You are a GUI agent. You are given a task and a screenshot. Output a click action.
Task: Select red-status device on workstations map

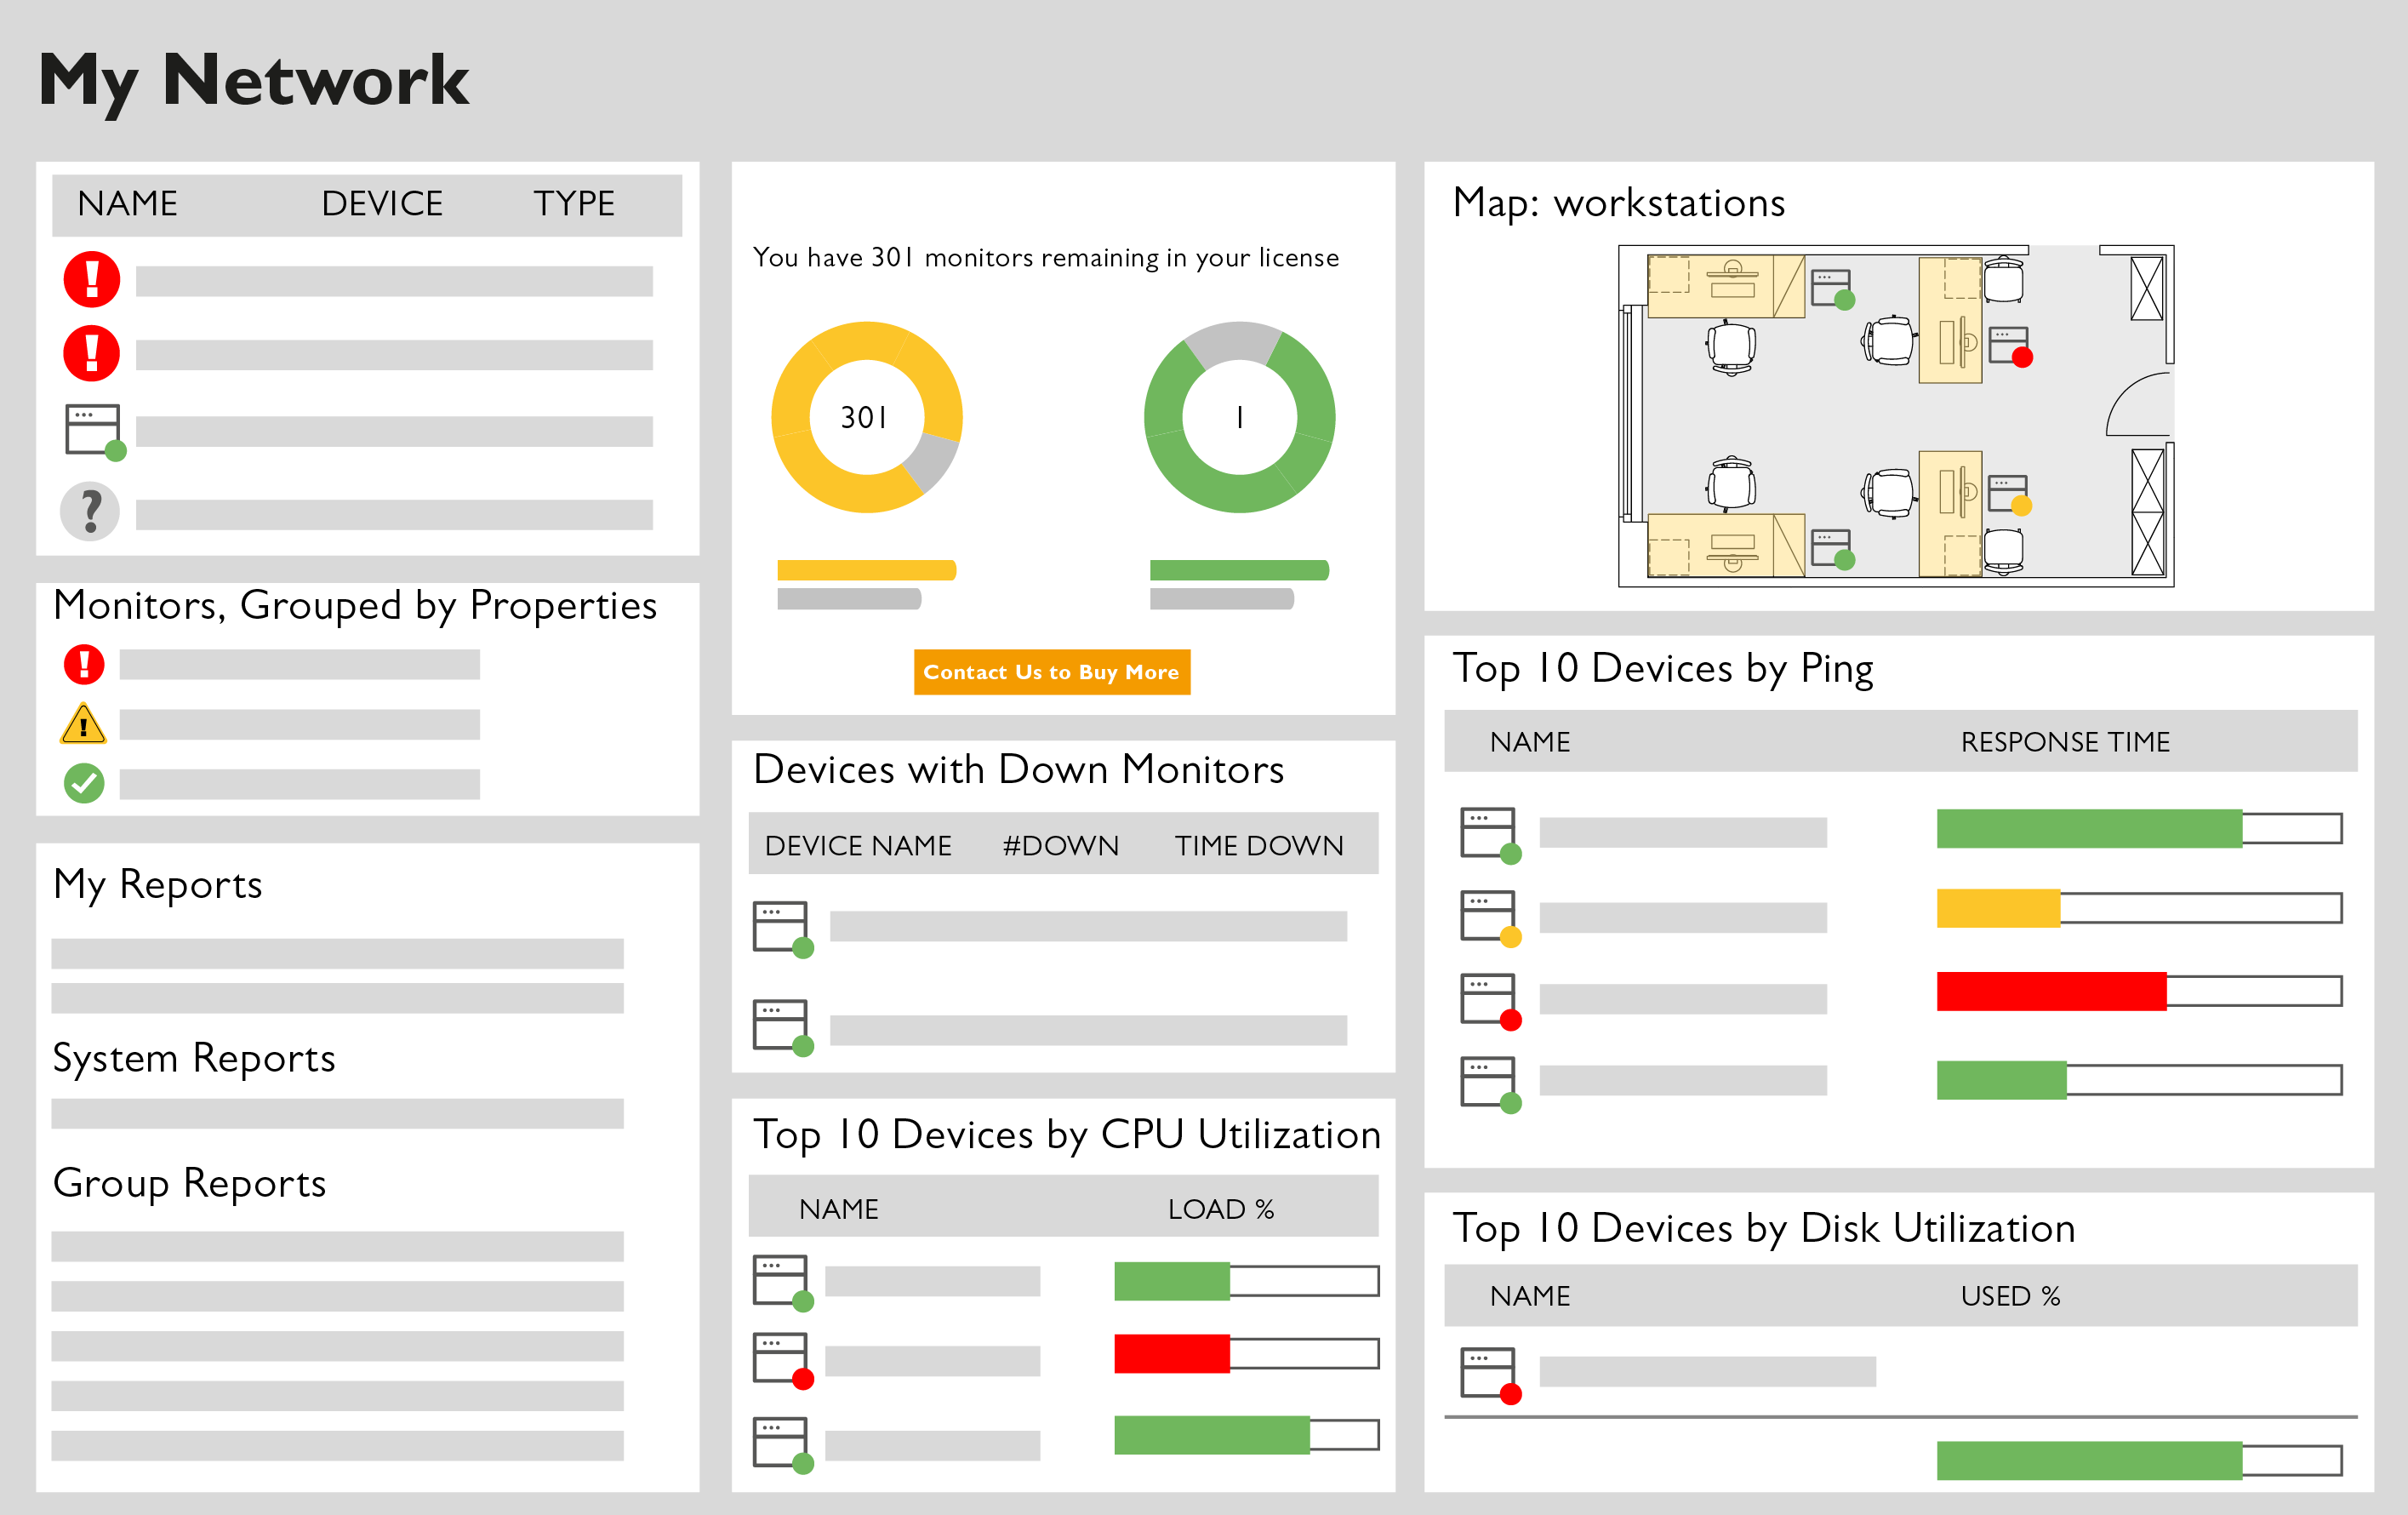(x=2010, y=347)
